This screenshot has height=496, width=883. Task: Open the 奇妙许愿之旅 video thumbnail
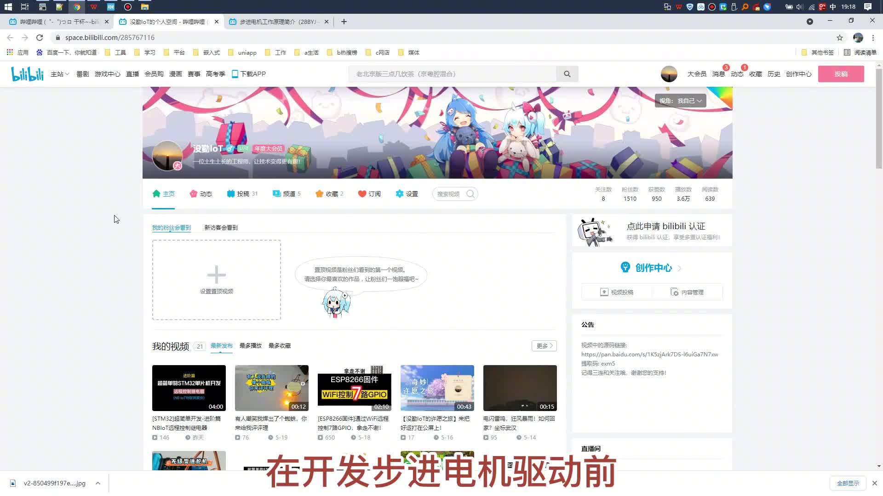point(437,388)
